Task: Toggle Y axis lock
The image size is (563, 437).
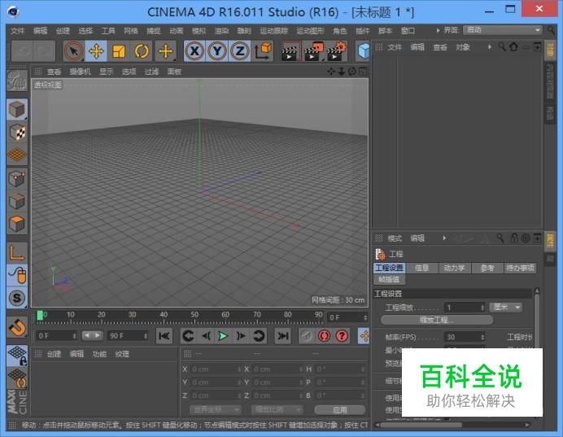Action: point(217,51)
